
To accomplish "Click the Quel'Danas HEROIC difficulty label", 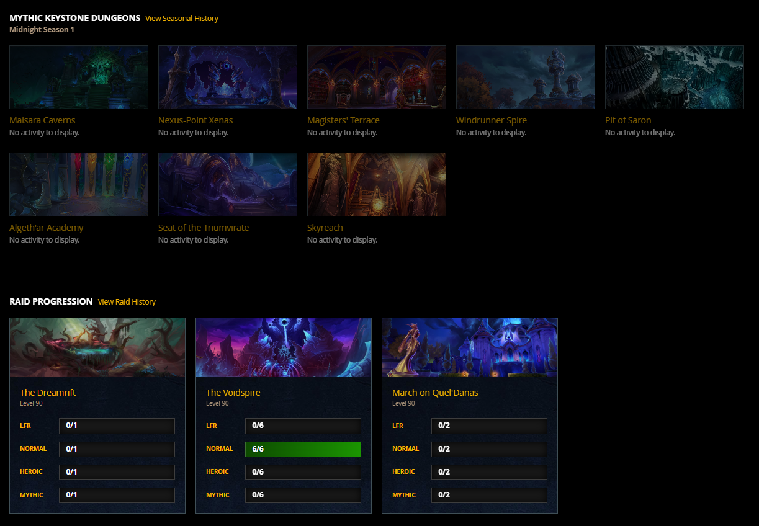I will [403, 471].
